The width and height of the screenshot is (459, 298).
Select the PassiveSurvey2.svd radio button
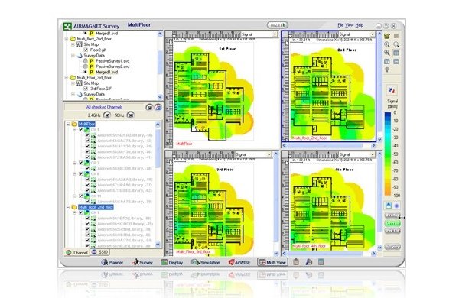coord(85,66)
